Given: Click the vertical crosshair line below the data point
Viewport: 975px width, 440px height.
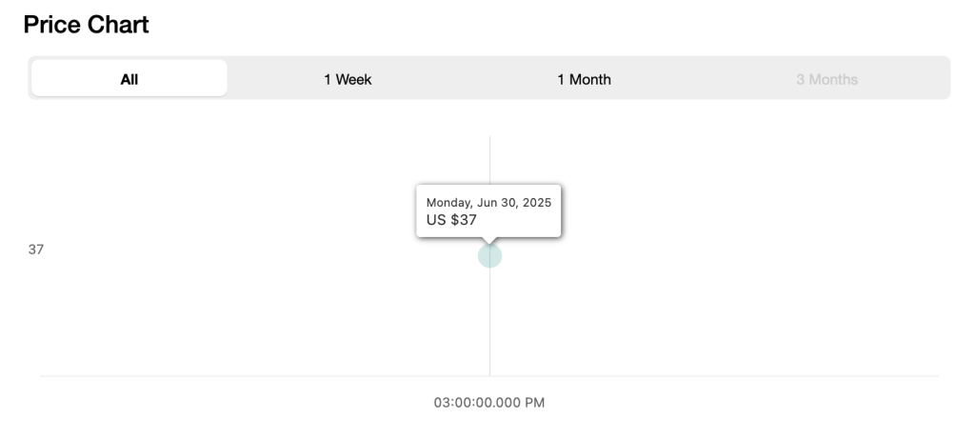Looking at the screenshot, I should pyautogui.click(x=489, y=322).
